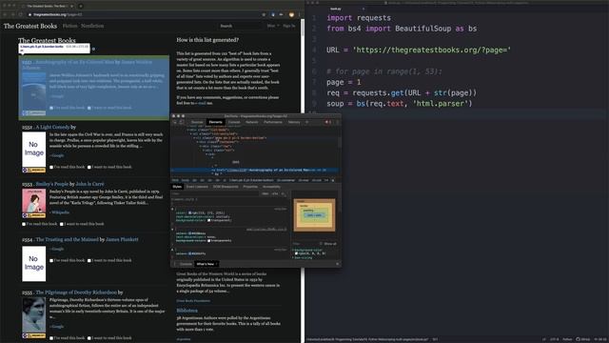Viewport: 609px width, 343px height.
Task: Close the DevTools bottom drawer
Action: point(337,264)
